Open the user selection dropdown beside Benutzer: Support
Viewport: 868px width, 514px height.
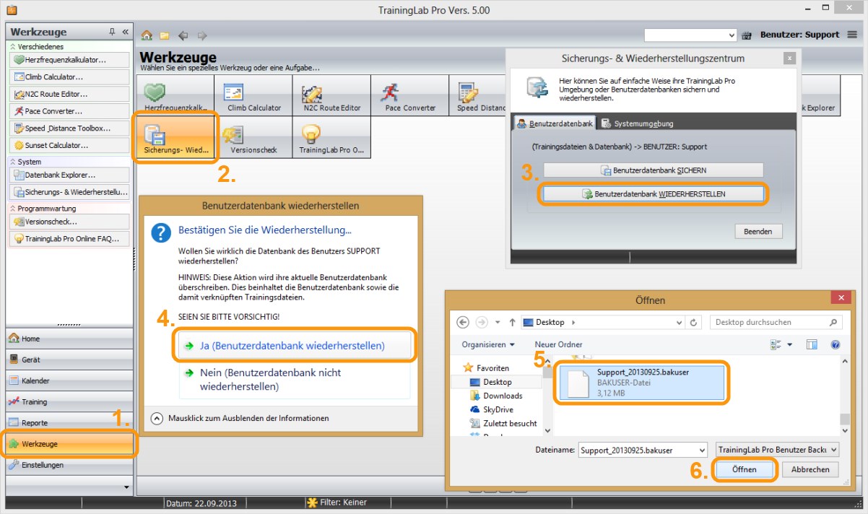point(730,35)
